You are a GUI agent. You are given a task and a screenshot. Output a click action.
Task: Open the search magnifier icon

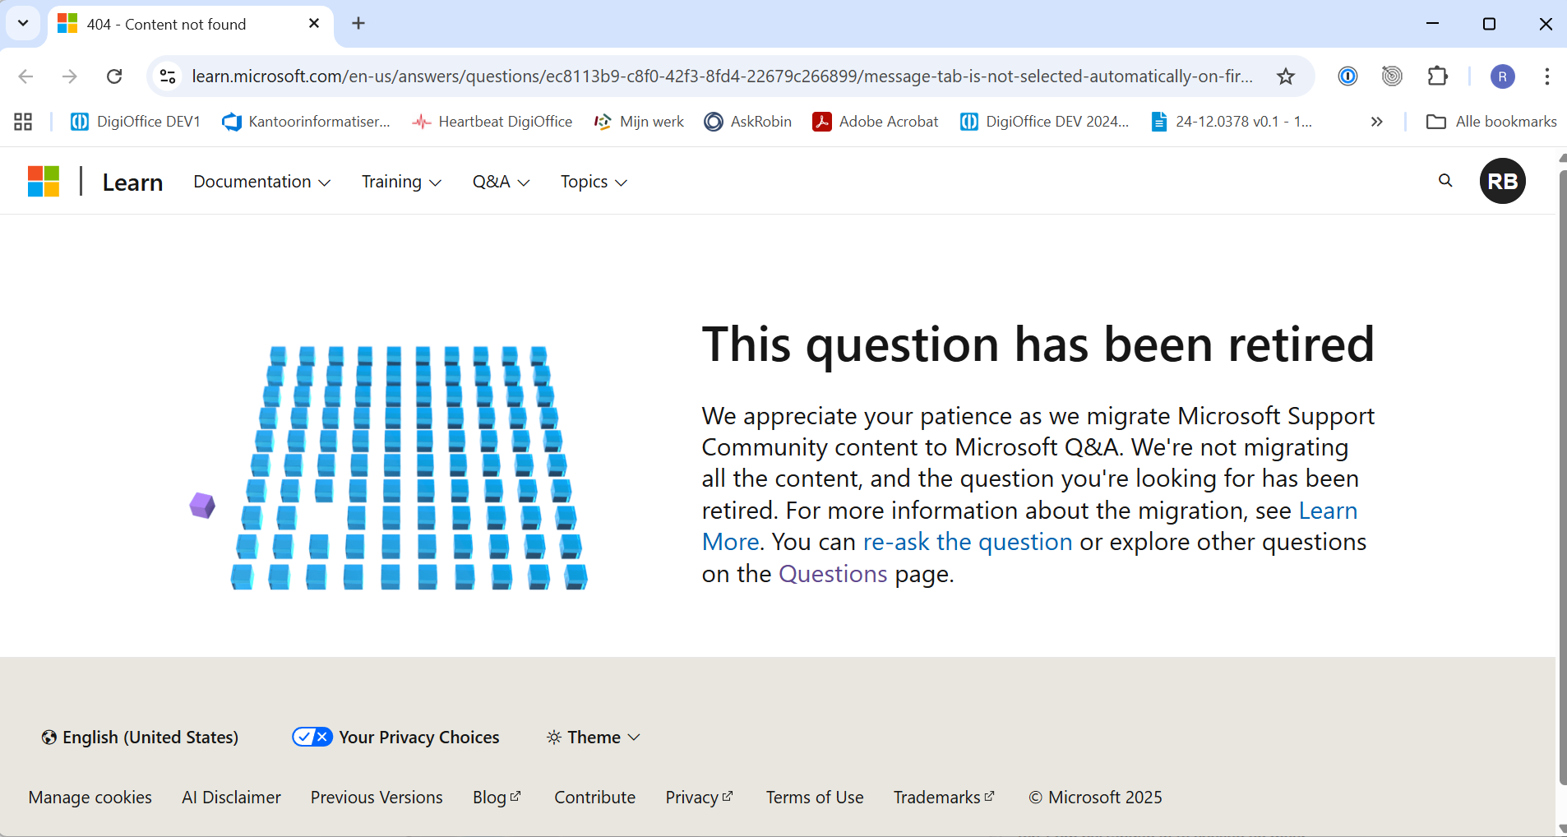pos(1445,181)
